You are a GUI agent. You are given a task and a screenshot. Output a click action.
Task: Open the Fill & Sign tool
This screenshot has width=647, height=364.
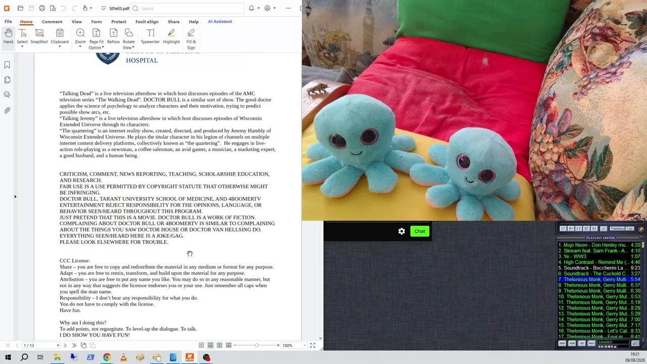point(191,38)
